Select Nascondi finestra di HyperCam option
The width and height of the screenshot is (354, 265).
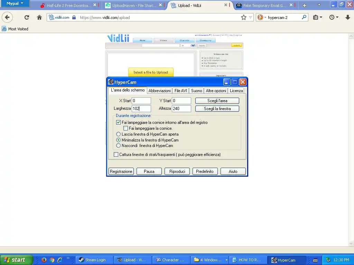click(118, 146)
